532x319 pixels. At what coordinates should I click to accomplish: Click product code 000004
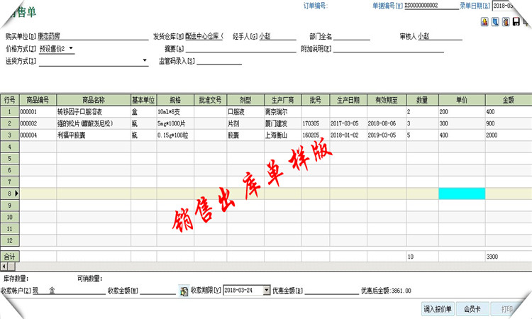(28, 135)
